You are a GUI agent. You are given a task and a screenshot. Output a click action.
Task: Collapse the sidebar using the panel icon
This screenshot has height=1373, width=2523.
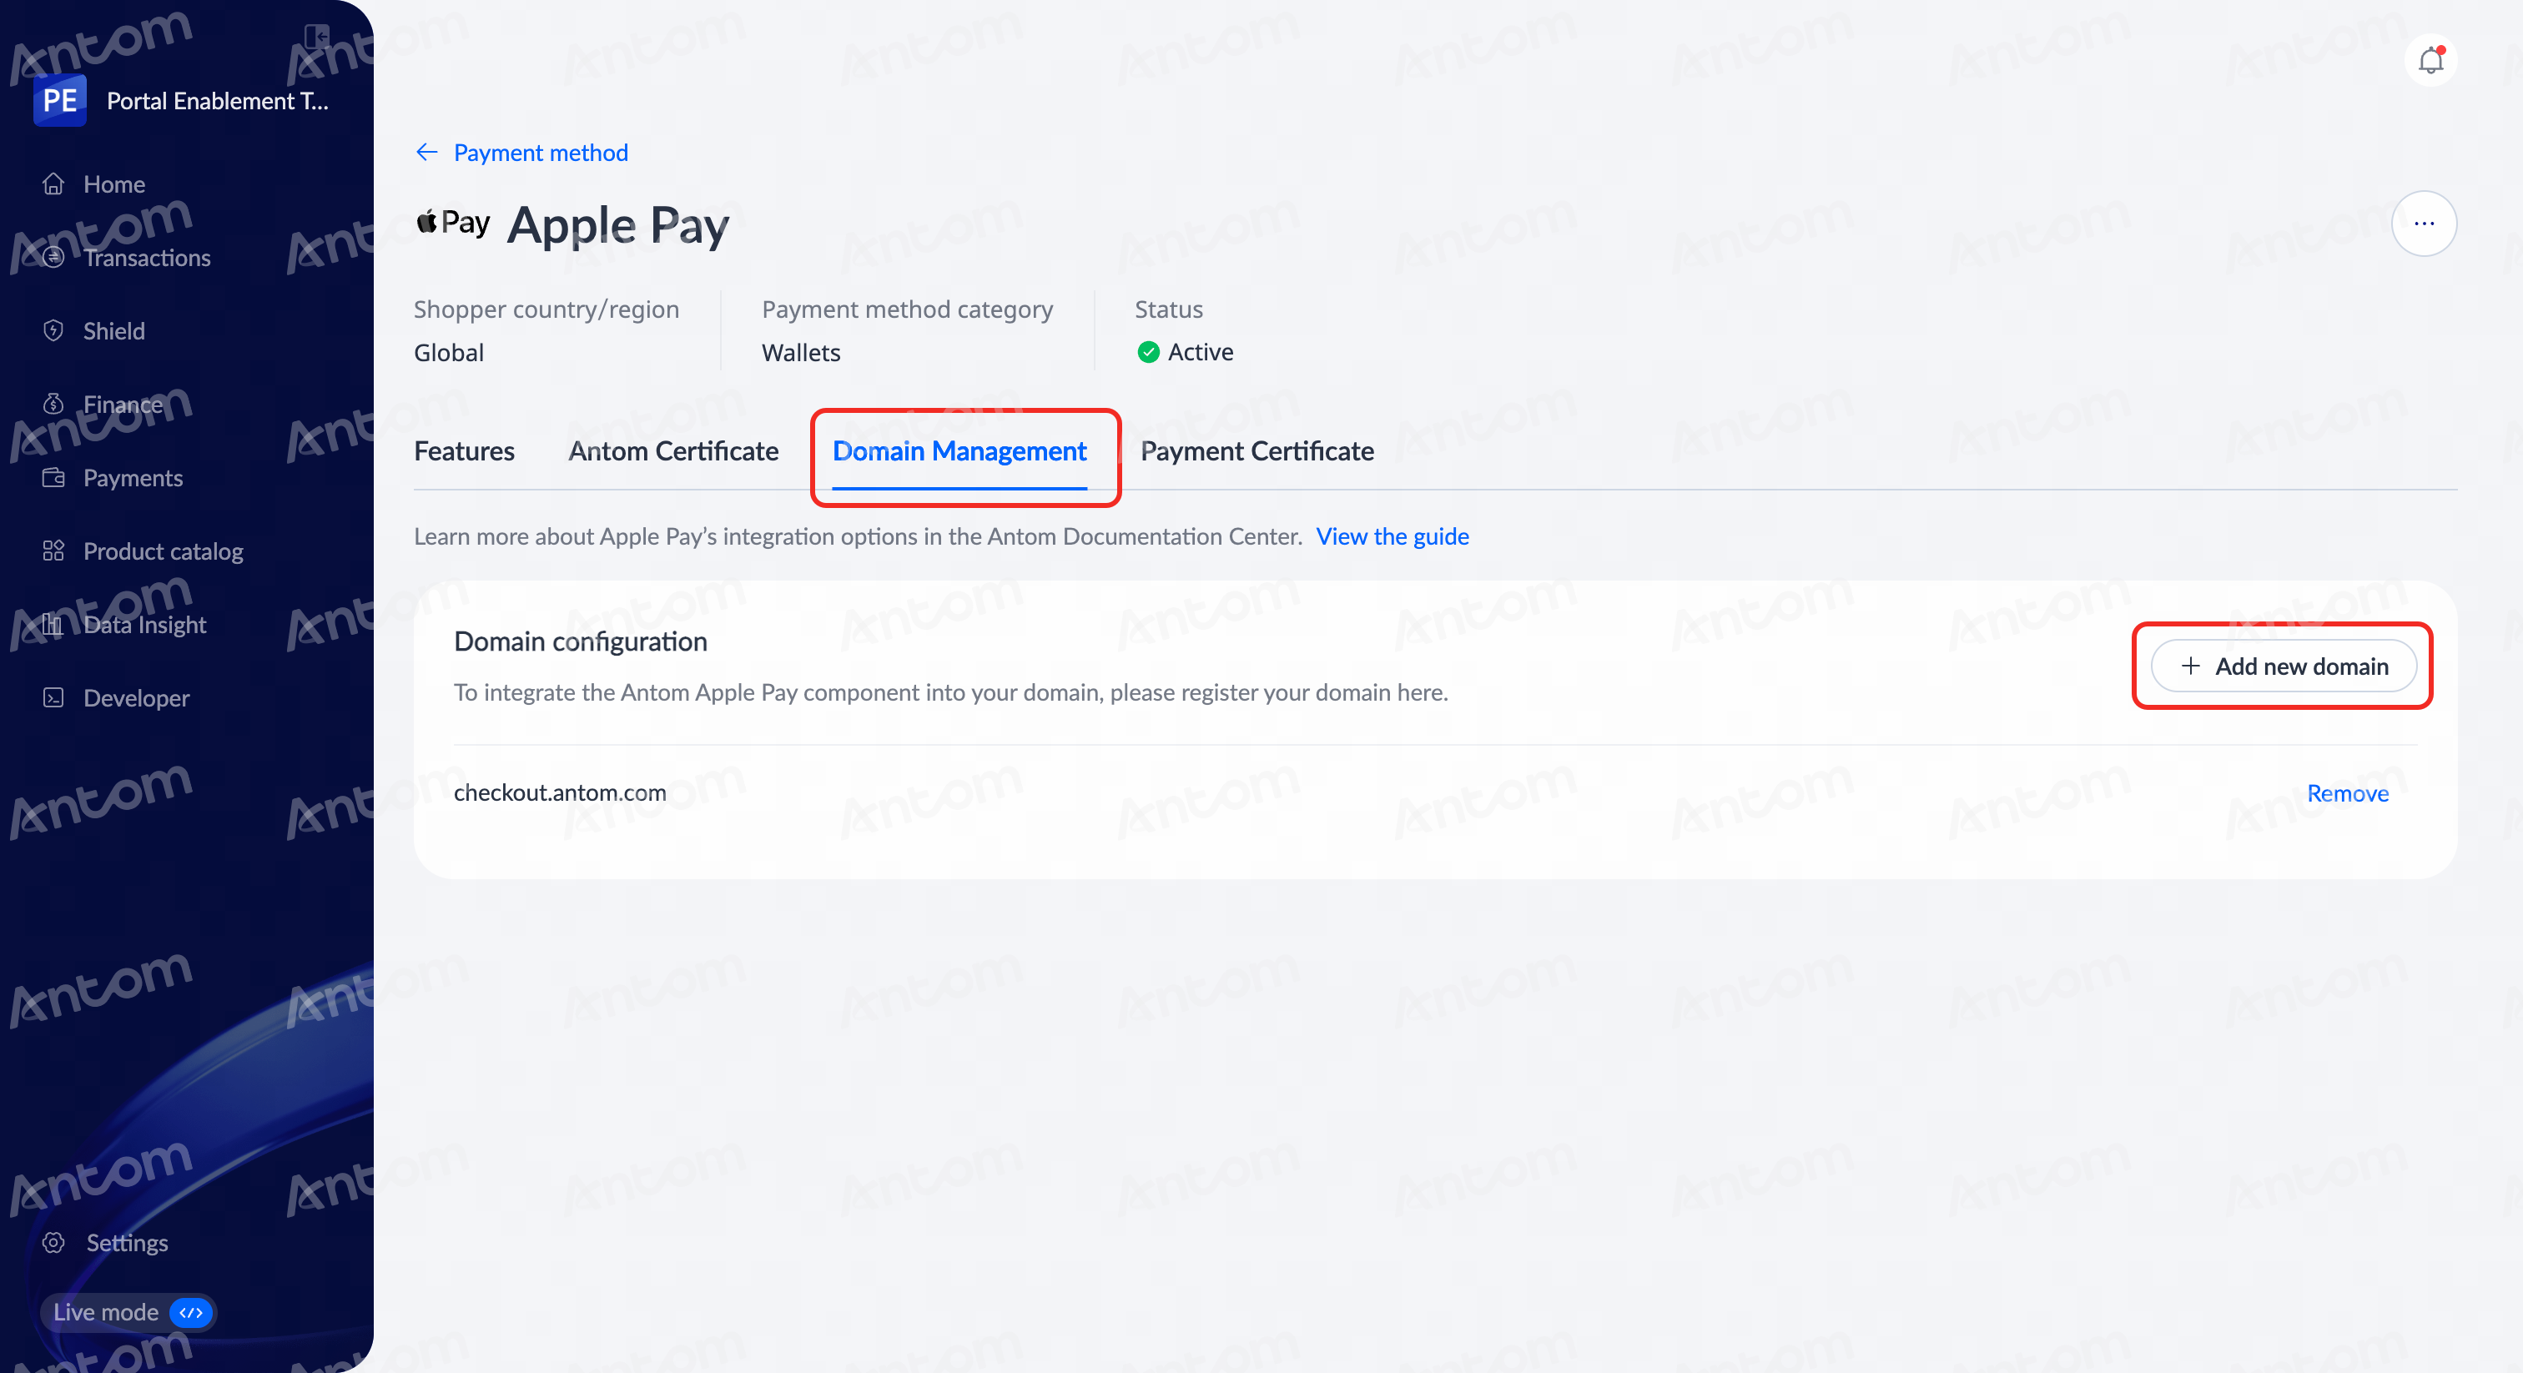tap(316, 38)
